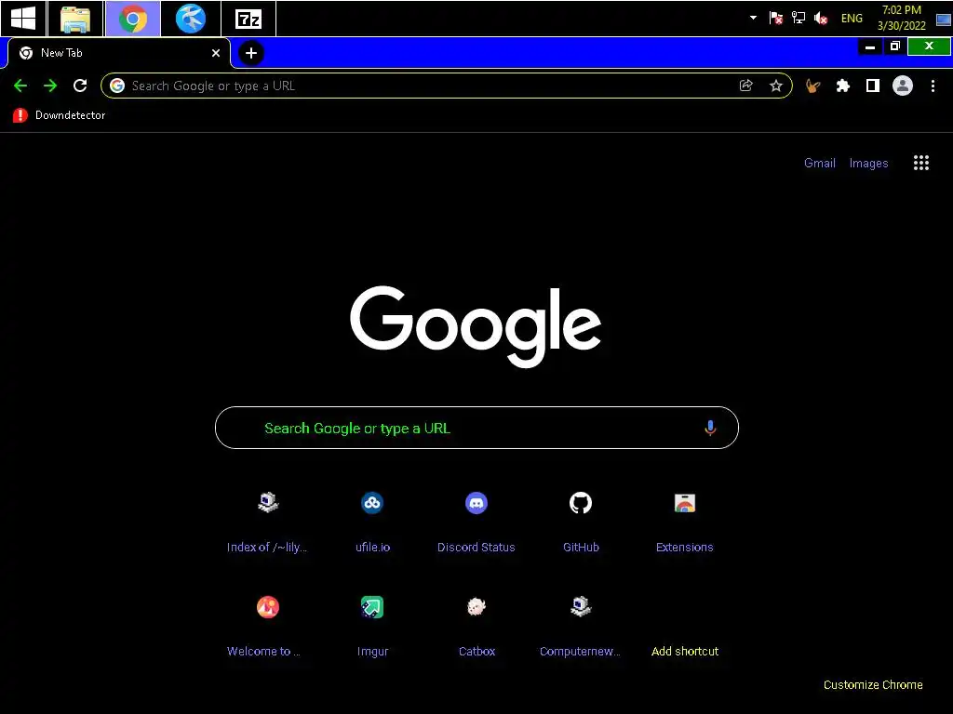Screen dimensions: 953x714
Task: Open Gmail link
Action: coord(819,163)
